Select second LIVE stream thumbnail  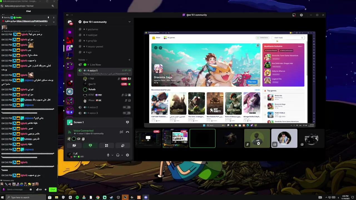click(175, 138)
